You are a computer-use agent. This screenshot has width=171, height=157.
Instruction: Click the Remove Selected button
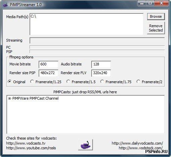[x=156, y=28]
